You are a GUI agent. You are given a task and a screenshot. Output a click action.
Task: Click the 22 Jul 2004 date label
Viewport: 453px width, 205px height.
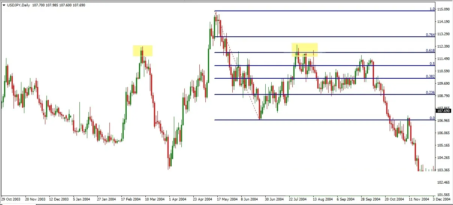coord(298,199)
